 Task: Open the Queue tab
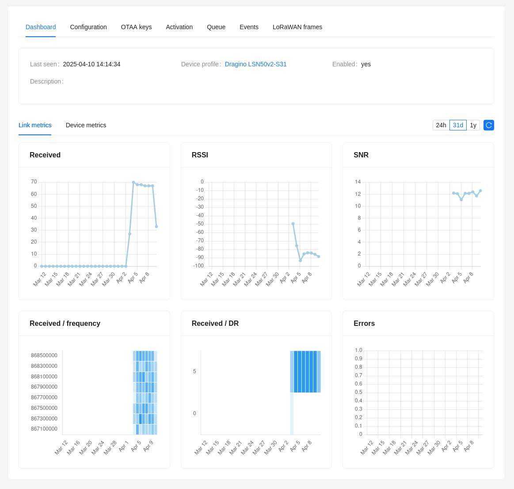(x=216, y=27)
